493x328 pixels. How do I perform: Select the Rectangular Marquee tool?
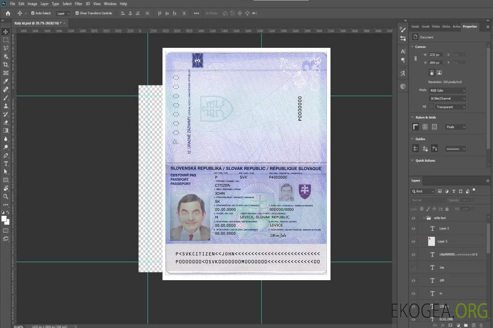click(x=5, y=40)
